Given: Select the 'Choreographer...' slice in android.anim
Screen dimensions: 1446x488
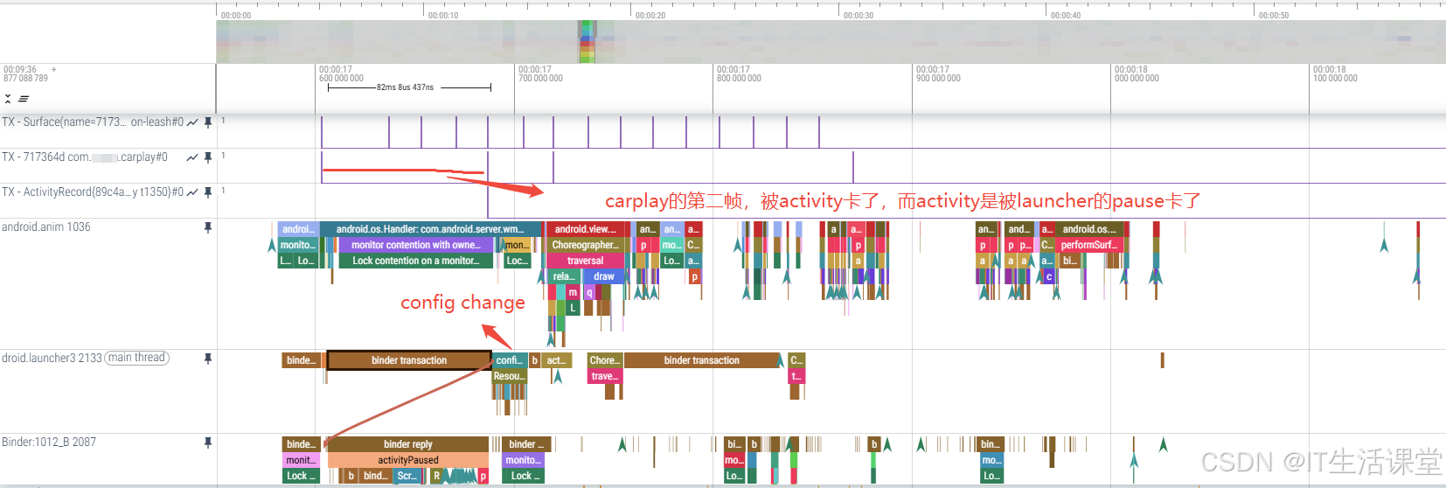Looking at the screenshot, I should pyautogui.click(x=584, y=245).
